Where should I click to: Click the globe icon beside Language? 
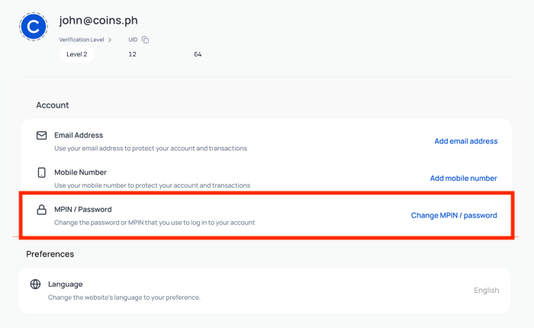coord(35,285)
